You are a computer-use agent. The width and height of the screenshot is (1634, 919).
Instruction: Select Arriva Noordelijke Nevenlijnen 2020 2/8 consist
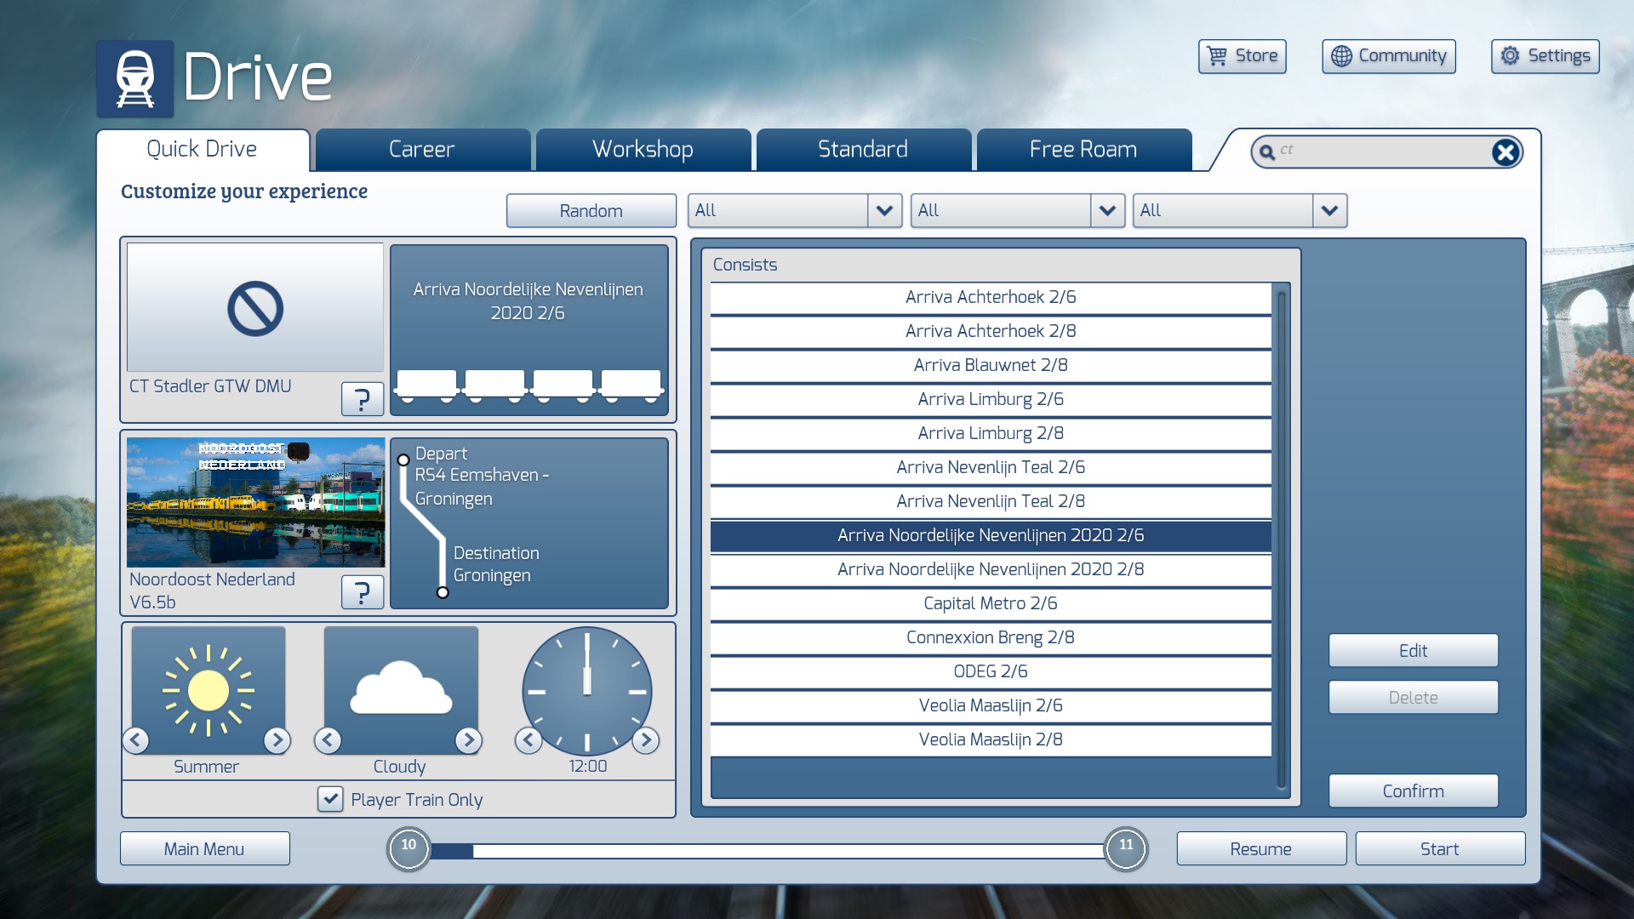point(991,569)
